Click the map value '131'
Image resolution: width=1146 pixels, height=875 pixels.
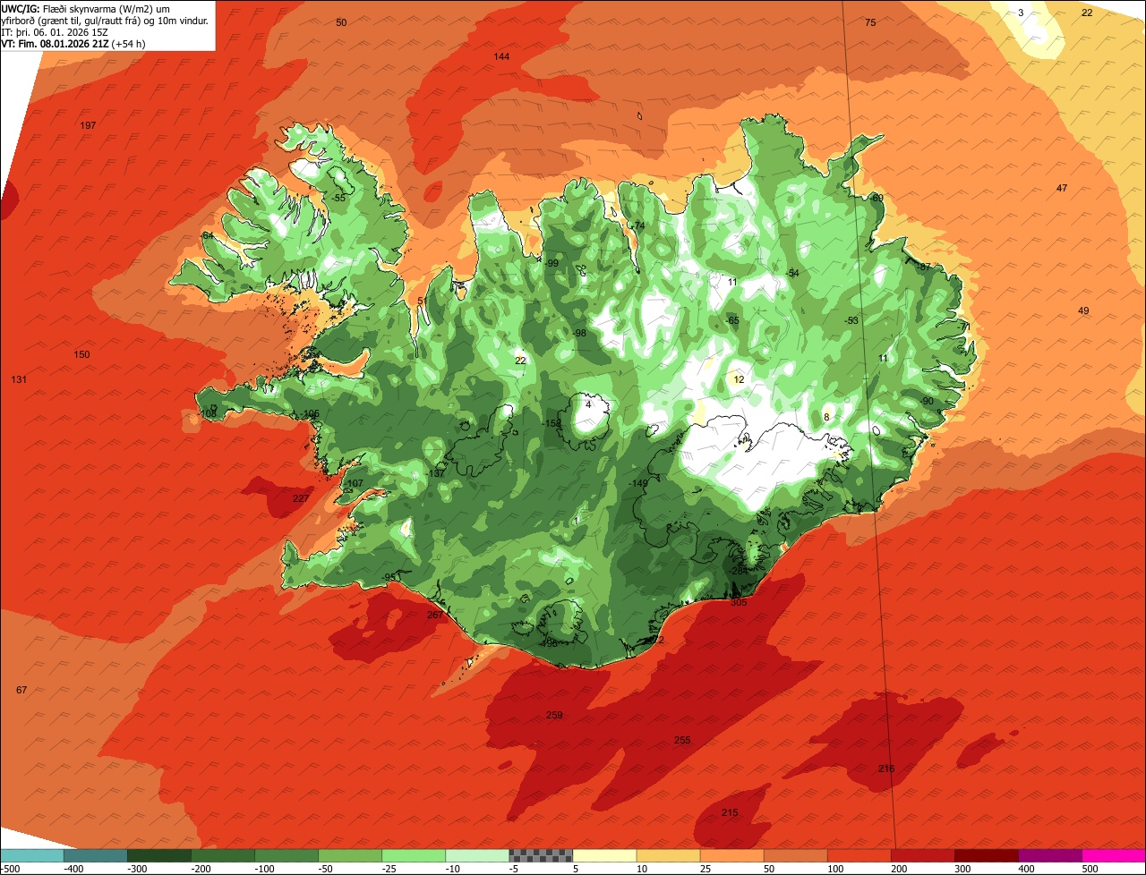click(19, 380)
